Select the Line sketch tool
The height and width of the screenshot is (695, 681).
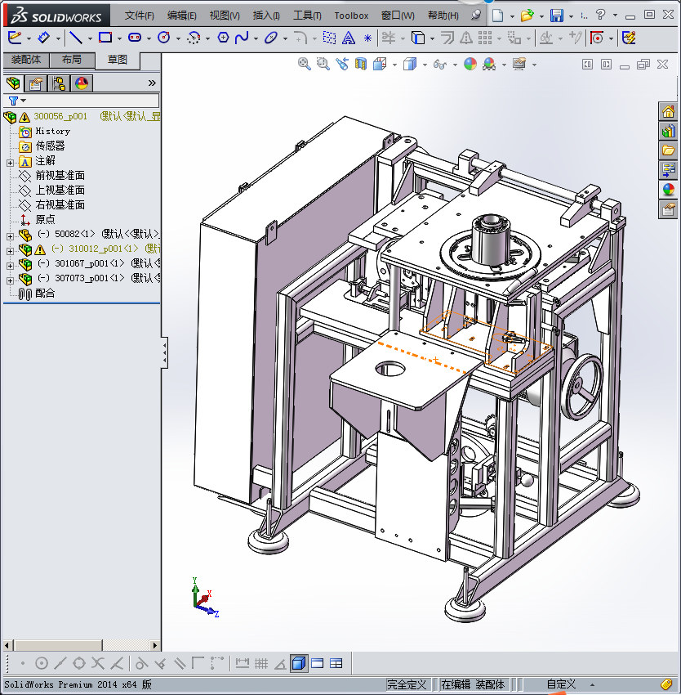point(75,38)
